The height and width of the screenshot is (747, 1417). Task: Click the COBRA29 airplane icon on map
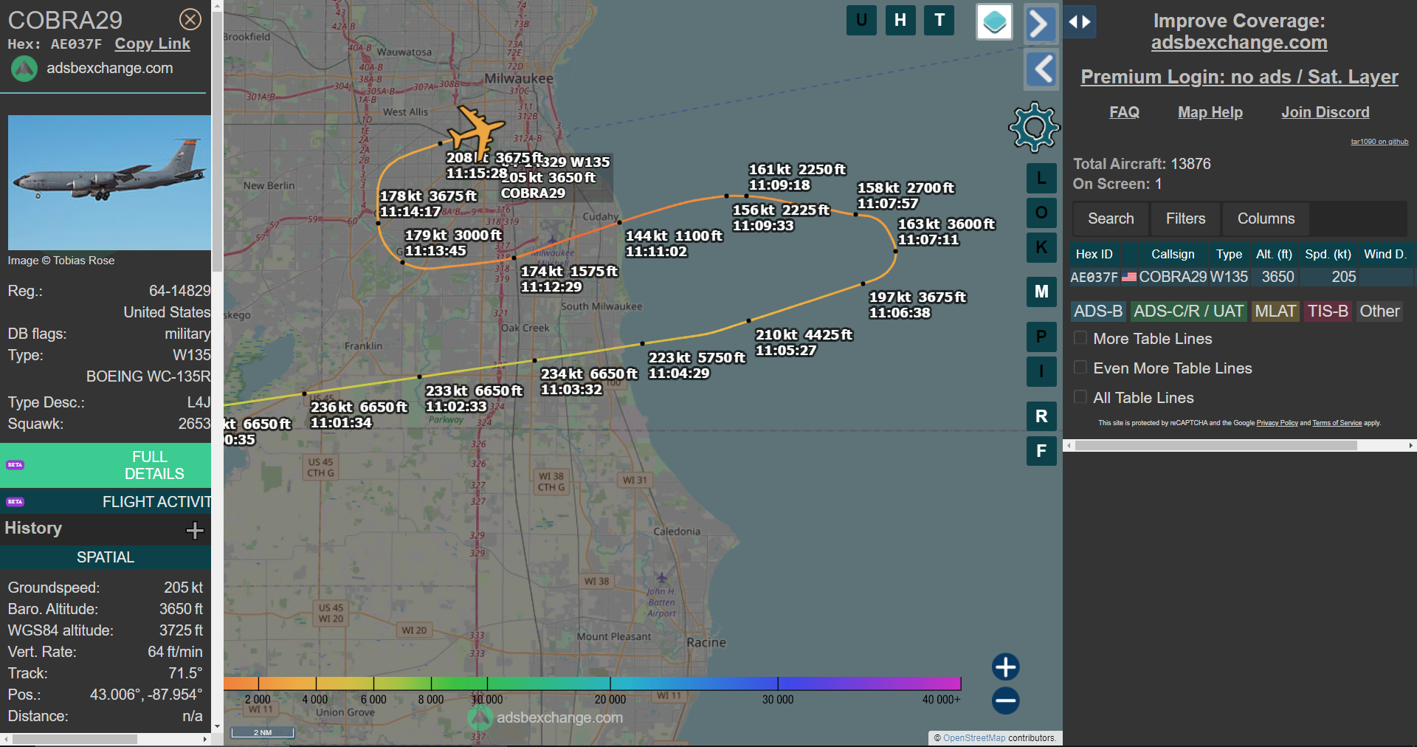478,130
